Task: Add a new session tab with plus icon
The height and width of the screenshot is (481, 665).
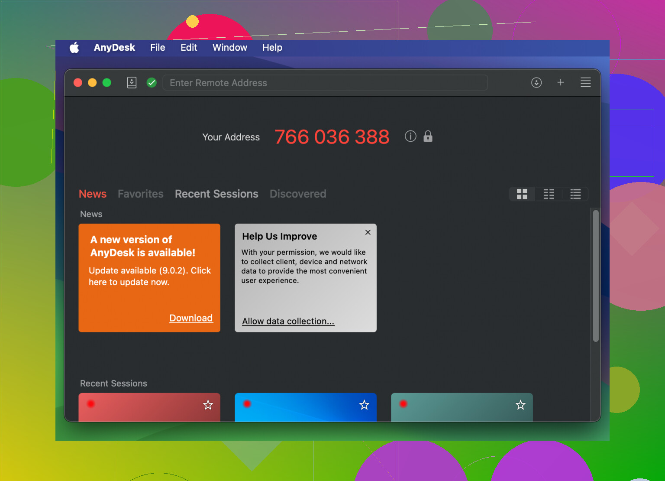Action: click(561, 82)
